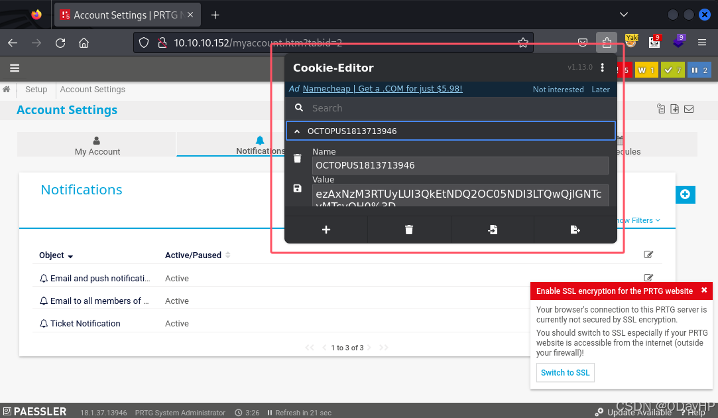Open the Pocket save icon
The image size is (718, 418).
[x=583, y=42]
